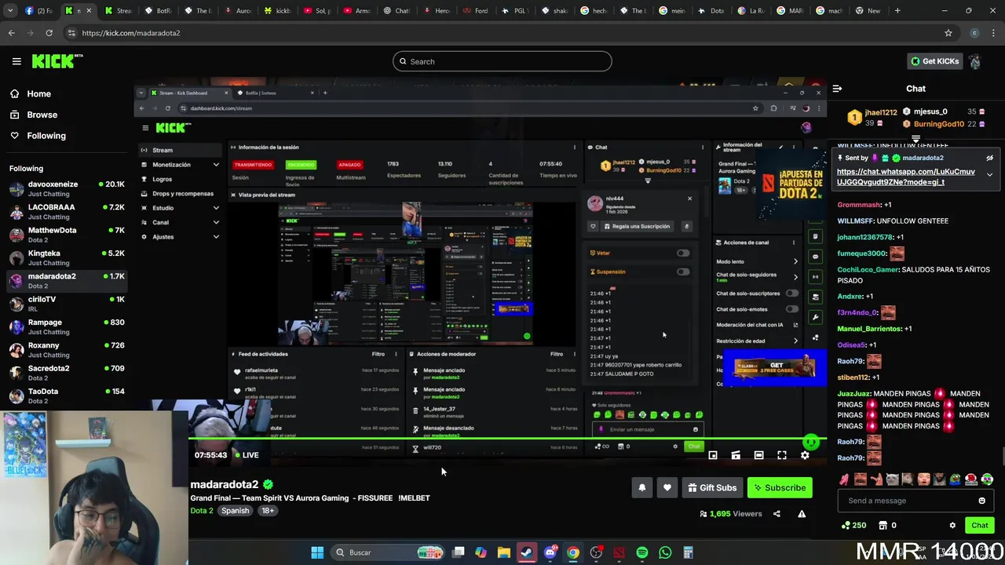
Task: Open the hamburger menu beside the Kick logo
Action: (16, 61)
